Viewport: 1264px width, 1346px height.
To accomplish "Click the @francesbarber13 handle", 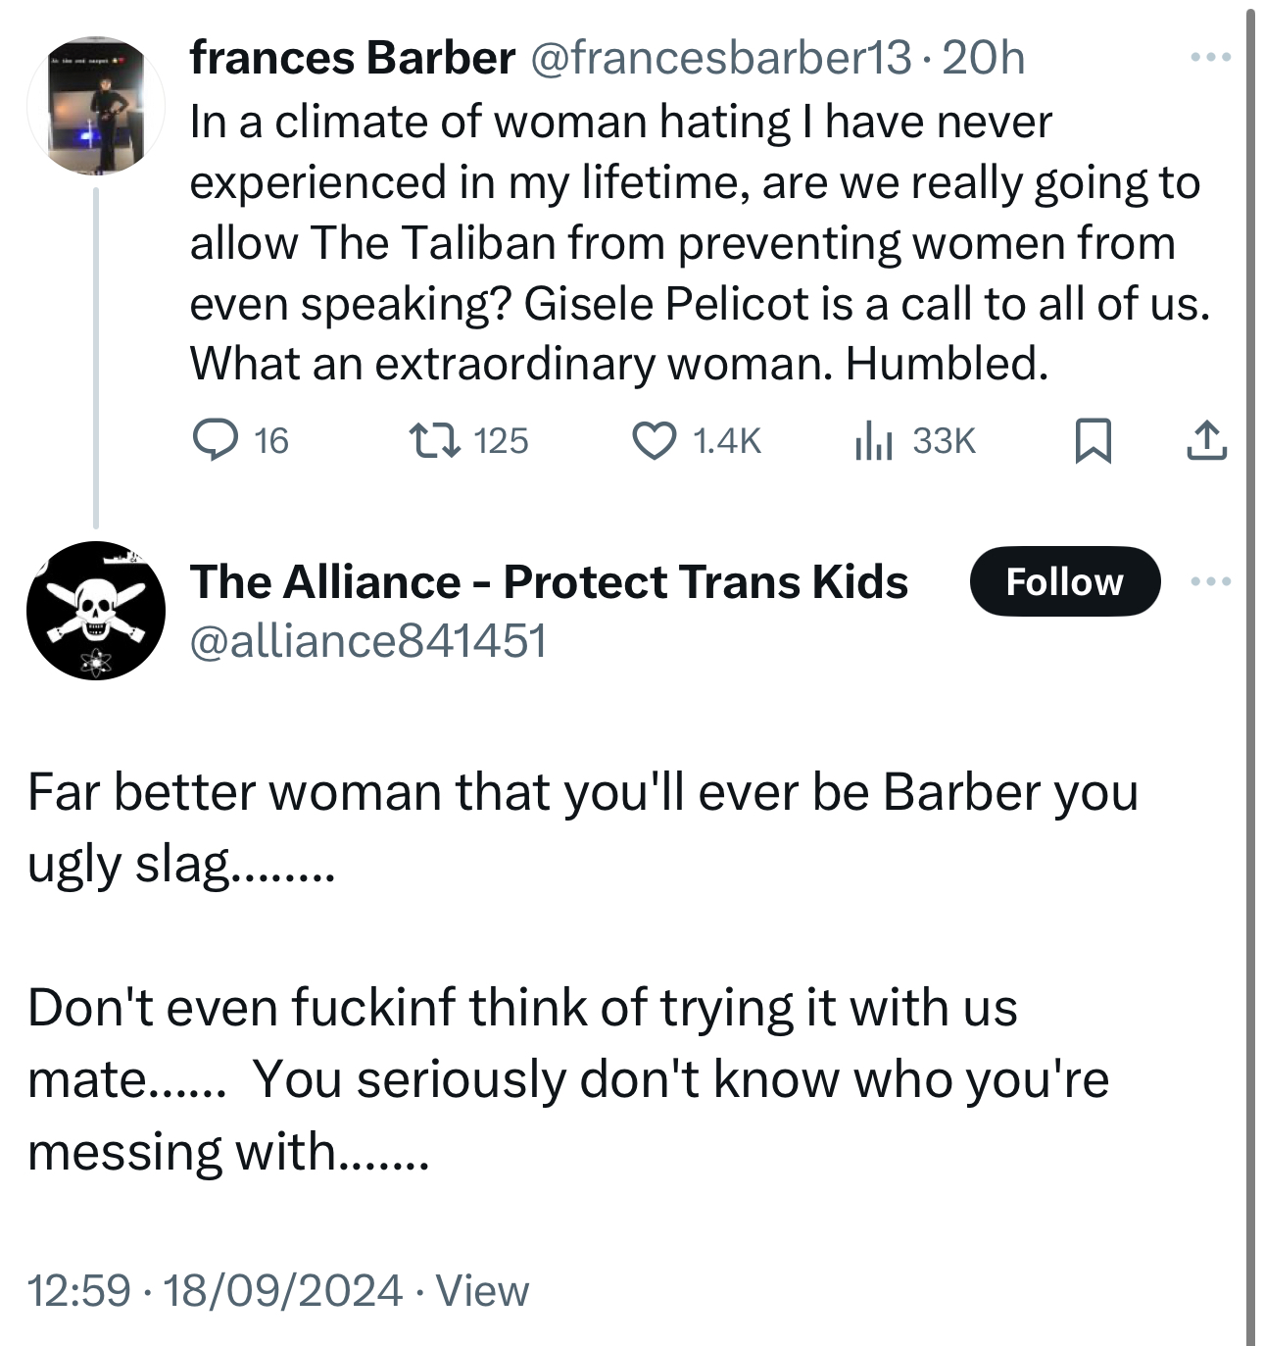I will point(721,59).
